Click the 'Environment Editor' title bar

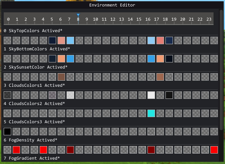click(x=113, y=5)
